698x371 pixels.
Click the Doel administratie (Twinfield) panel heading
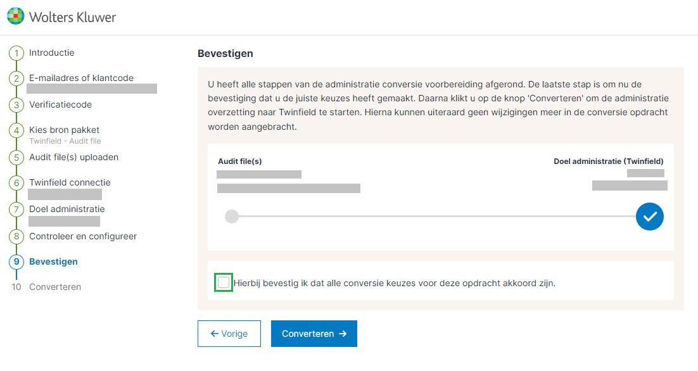pos(609,161)
